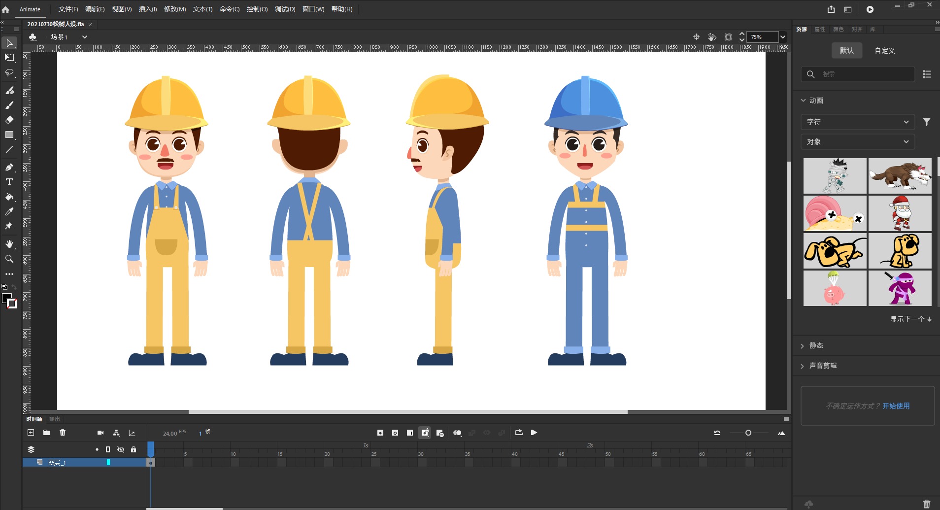Select the Paint Bucket tool
The height and width of the screenshot is (510, 940).
(9, 197)
